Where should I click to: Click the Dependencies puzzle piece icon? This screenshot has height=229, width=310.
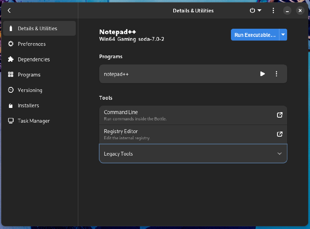pos(11,59)
